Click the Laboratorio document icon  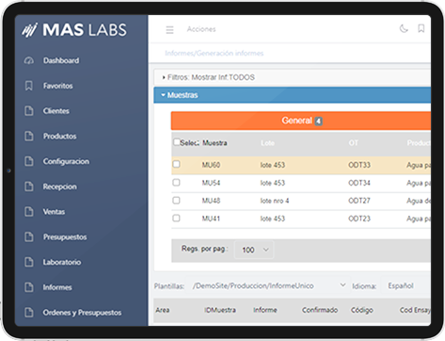(x=29, y=262)
